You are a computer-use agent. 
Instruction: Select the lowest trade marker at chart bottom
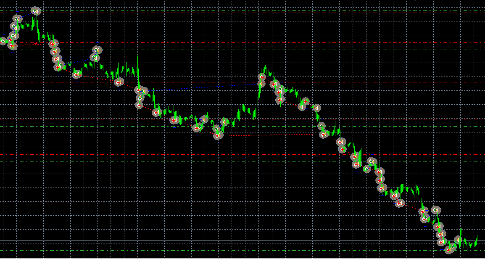click(x=449, y=250)
